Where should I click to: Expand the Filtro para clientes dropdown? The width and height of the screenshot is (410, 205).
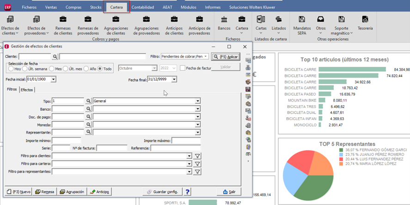(x=189, y=156)
